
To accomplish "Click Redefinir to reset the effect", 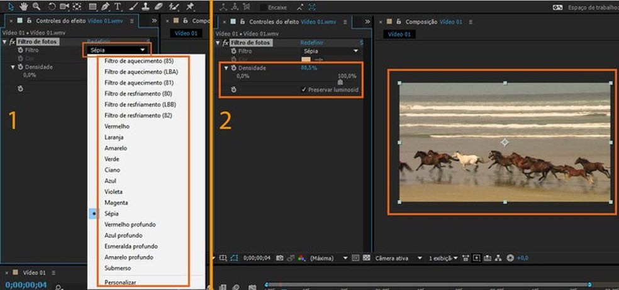I will click(311, 43).
